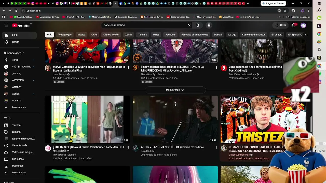This screenshot has width=326, height=183.
Task: Open the Windows Start menu
Action: [319, 4]
